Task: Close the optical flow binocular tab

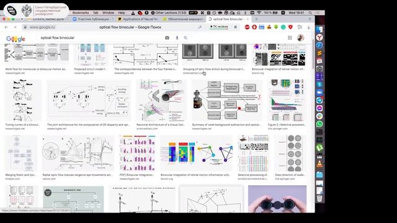Action: point(248,19)
